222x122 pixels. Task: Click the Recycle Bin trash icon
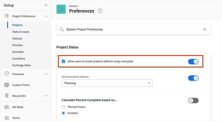(x=7, y=96)
